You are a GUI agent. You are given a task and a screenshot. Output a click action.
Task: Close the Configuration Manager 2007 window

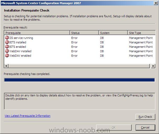coord(156,3)
